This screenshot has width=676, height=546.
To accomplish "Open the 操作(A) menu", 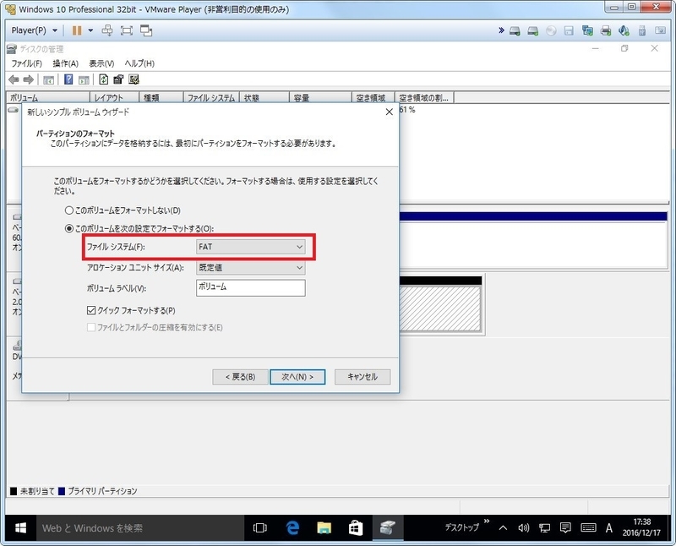I will tap(66, 63).
